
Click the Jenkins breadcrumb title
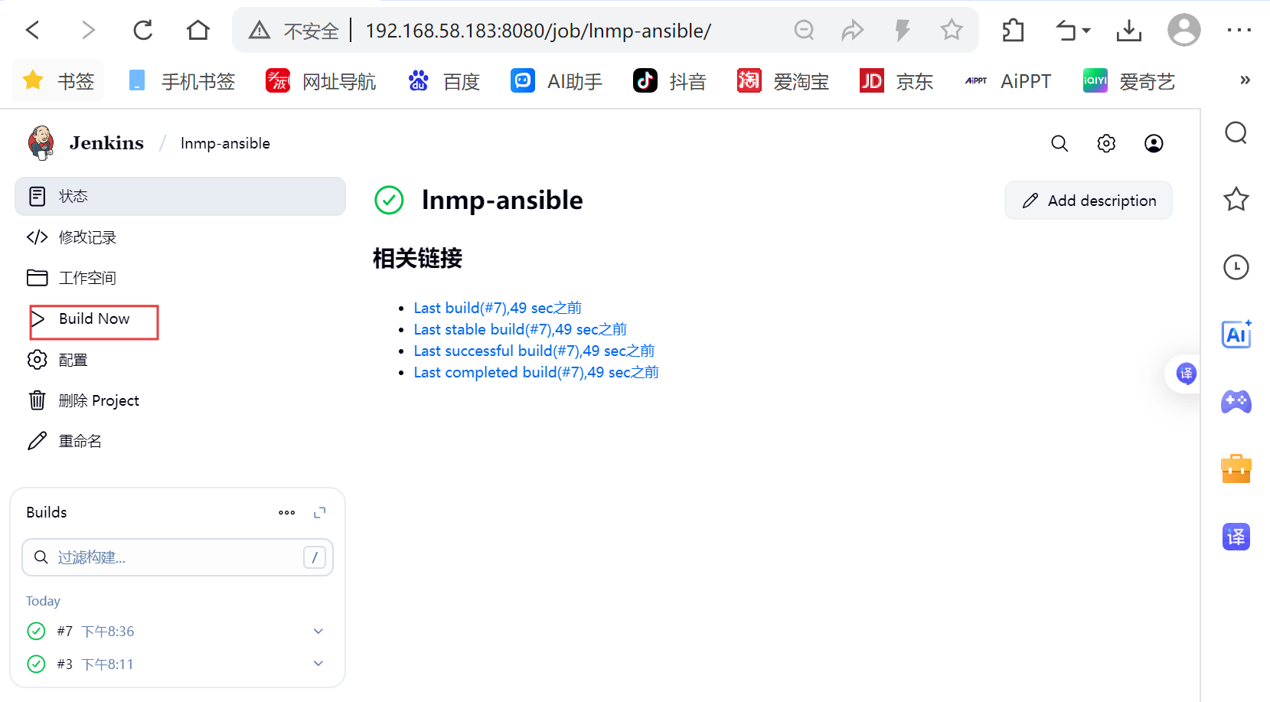click(106, 143)
